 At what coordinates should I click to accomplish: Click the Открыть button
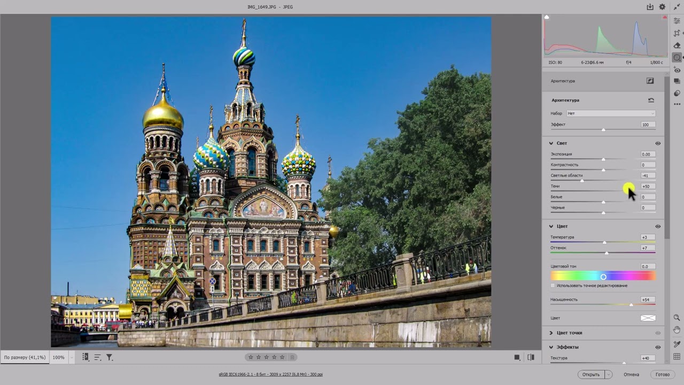point(591,374)
